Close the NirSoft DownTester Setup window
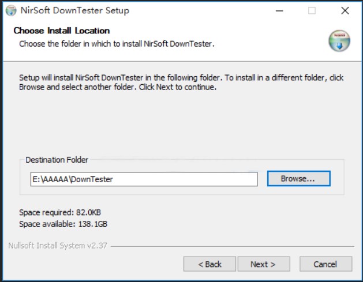Image resolution: width=363 pixels, height=282 pixels. [345, 10]
